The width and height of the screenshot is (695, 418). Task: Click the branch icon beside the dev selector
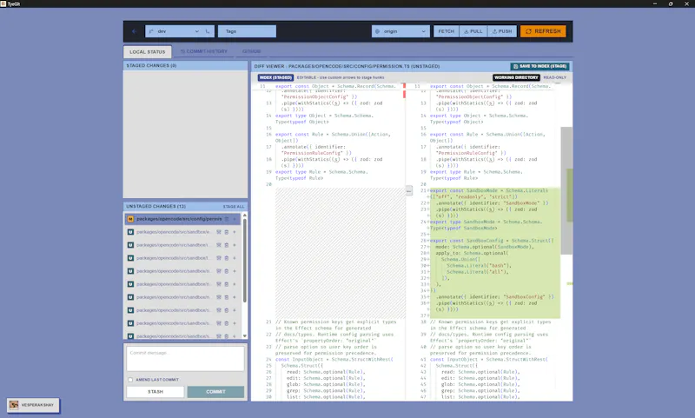click(208, 31)
